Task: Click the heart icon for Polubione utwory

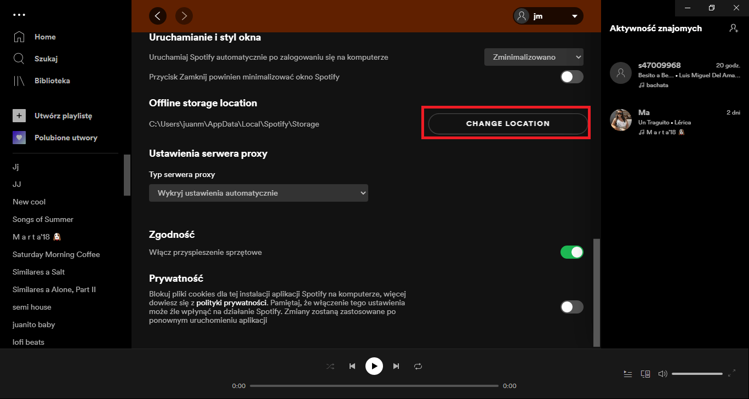Action: [x=19, y=138]
